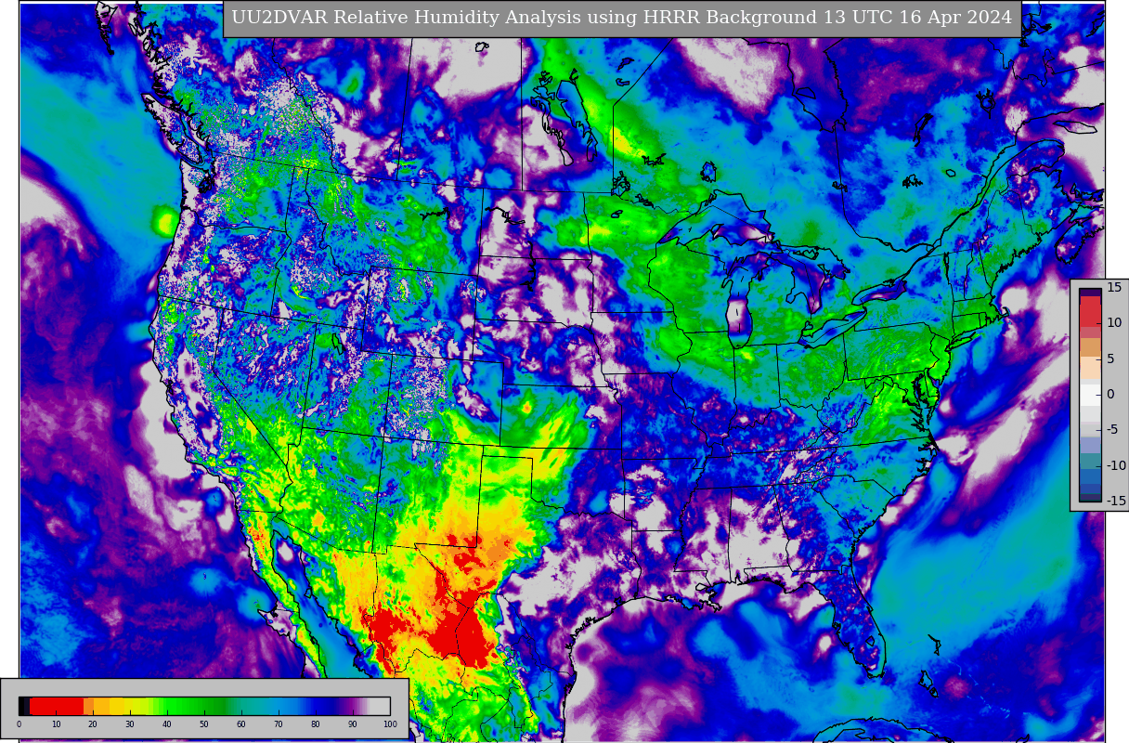1129x743 pixels.
Task: Click the '90' label on the bottom colorbar
Action: pos(352,724)
